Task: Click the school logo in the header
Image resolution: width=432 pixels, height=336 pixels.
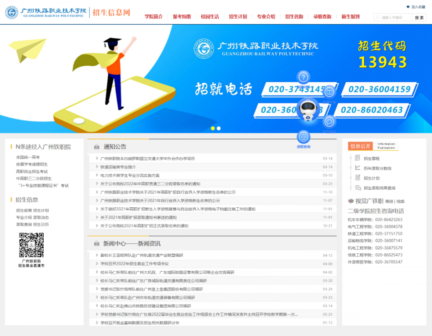Action: click(x=11, y=12)
